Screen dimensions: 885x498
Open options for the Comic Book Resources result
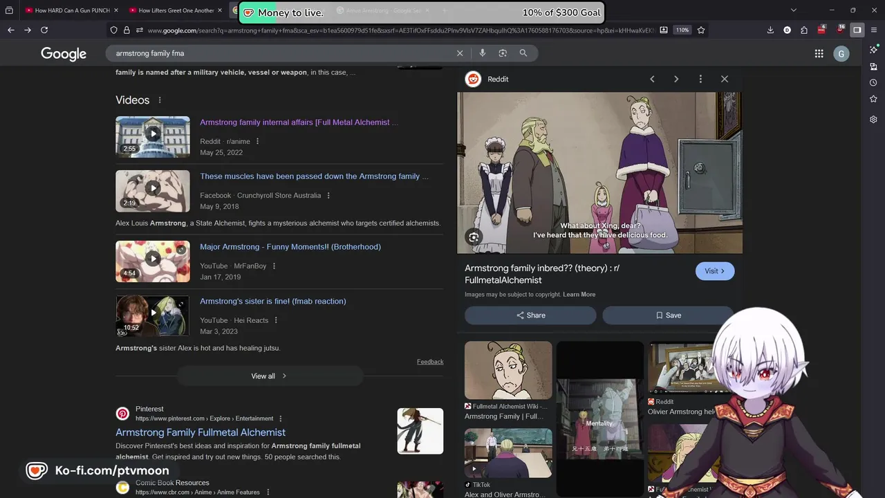268,492
